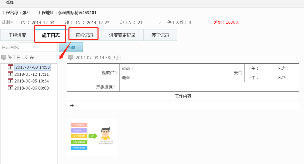This screenshot has height=164, width=304.
Task: Click the calendar icon beside 2018-08-05 10:34
Action: pyautogui.click(x=10, y=81)
